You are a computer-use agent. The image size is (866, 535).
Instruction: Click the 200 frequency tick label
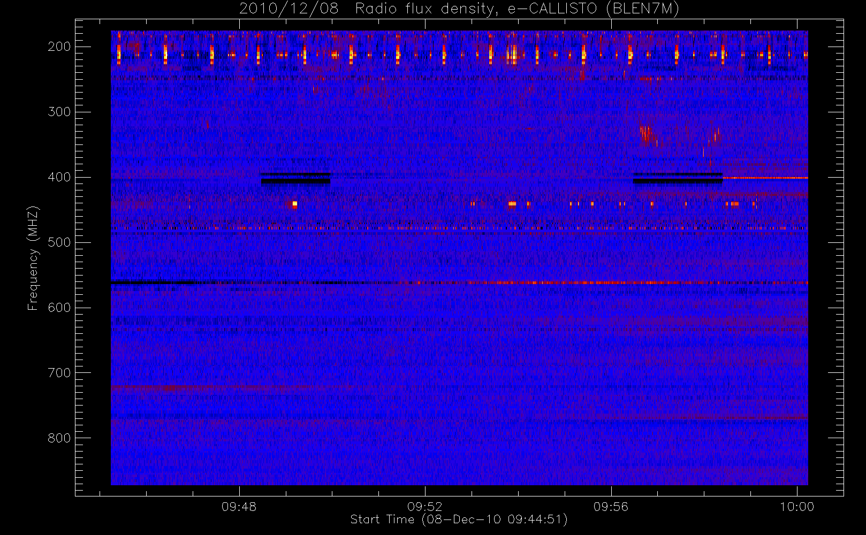point(59,47)
